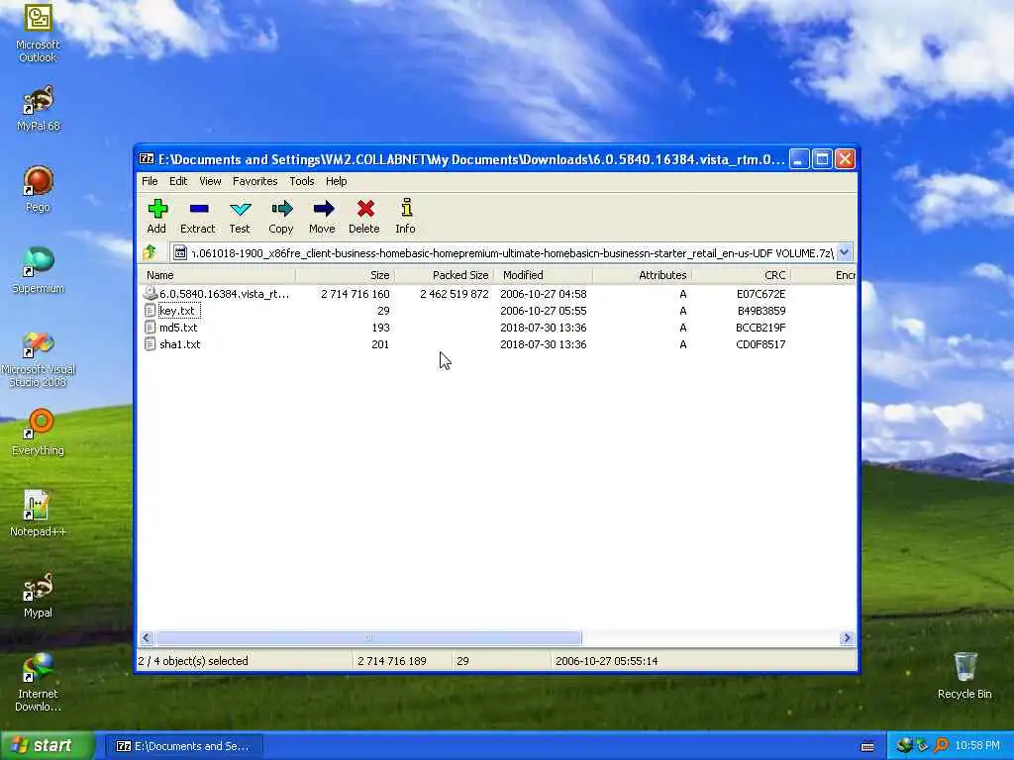The width and height of the screenshot is (1014, 760).
Task: Select the Recycle Bin icon
Action: 964,676
